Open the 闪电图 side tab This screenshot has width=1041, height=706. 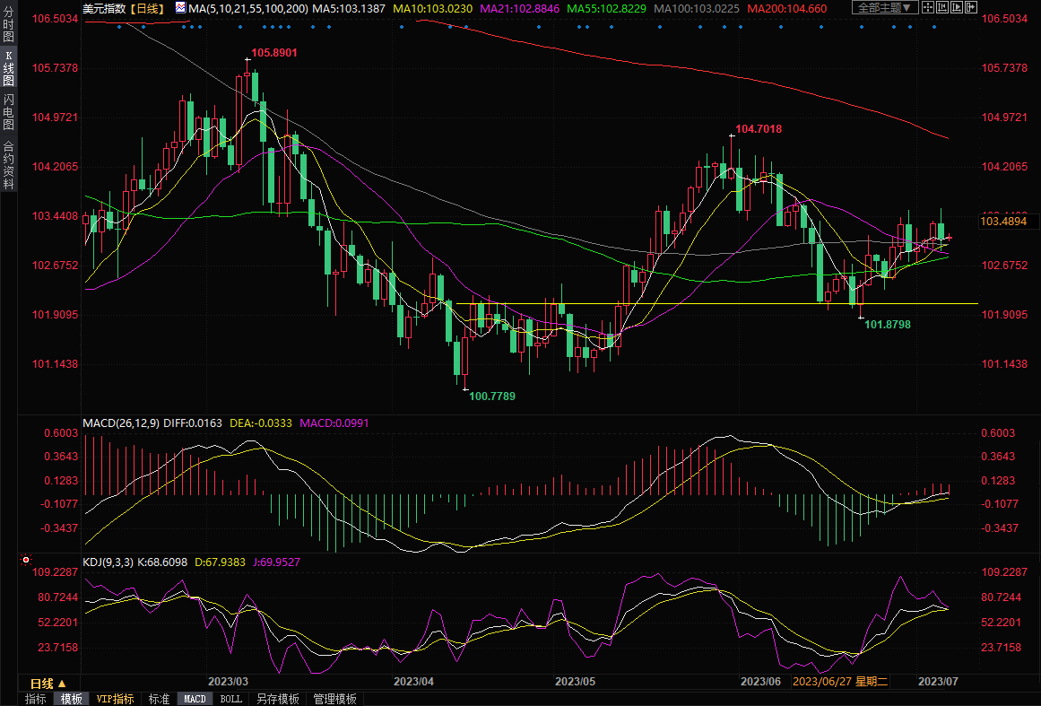pyautogui.click(x=8, y=112)
